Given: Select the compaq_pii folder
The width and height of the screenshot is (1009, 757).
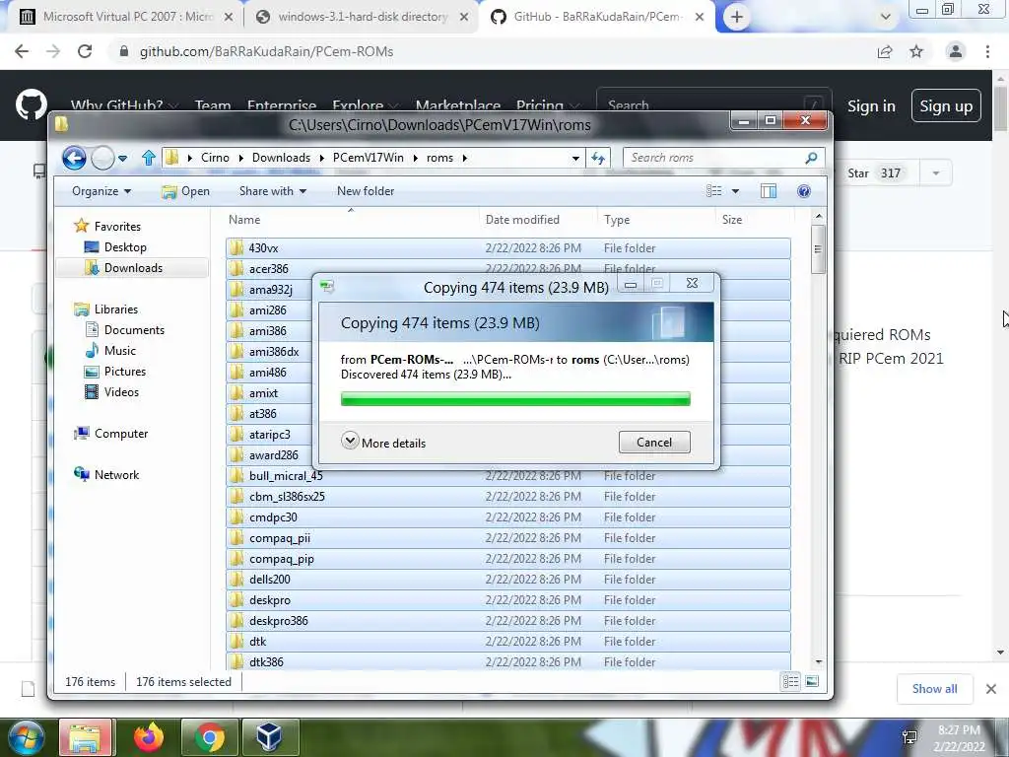Looking at the screenshot, I should coord(508,537).
